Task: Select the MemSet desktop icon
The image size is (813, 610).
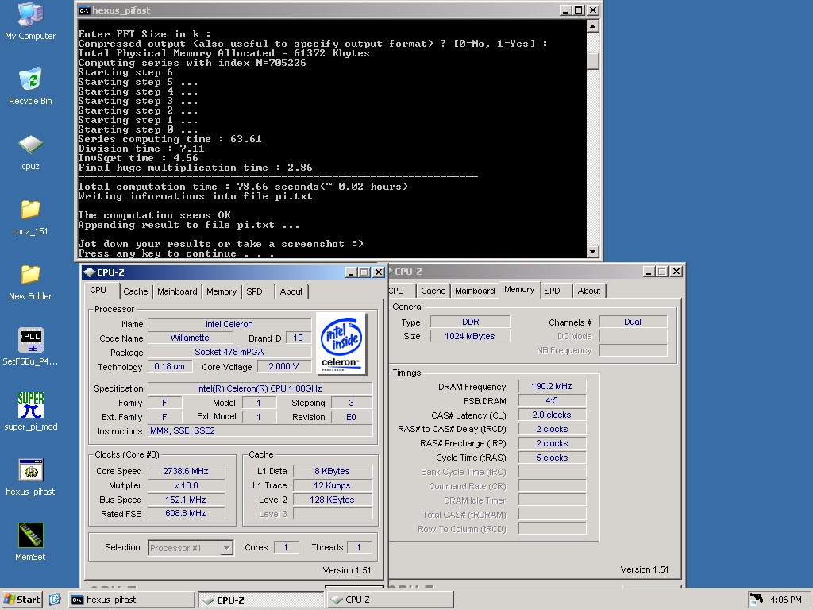Action: tap(30, 542)
